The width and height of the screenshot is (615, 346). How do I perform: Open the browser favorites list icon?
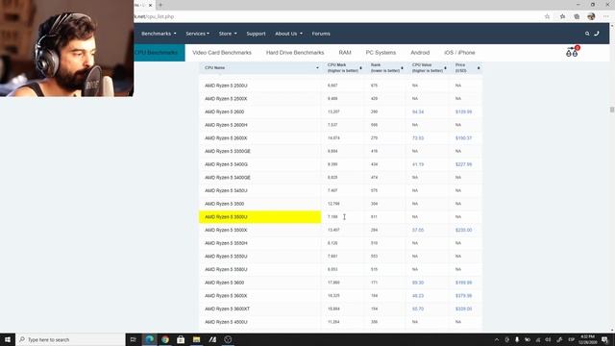point(562,16)
